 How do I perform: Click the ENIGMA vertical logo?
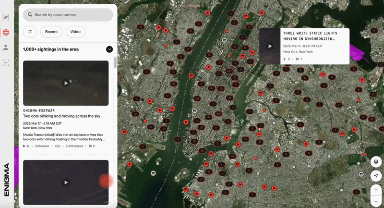tap(7, 180)
